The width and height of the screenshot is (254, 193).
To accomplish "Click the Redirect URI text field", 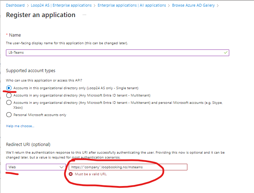I will 128,167.
